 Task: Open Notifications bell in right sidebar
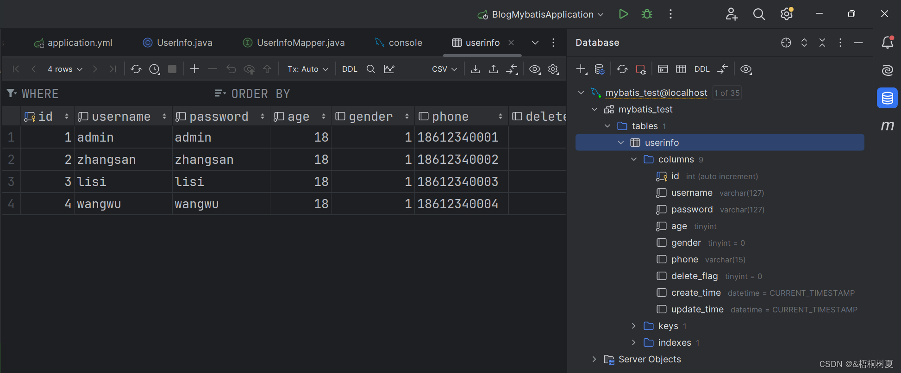[x=888, y=43]
